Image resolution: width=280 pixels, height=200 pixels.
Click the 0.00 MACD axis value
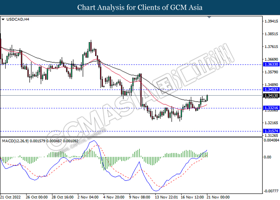click(267, 157)
